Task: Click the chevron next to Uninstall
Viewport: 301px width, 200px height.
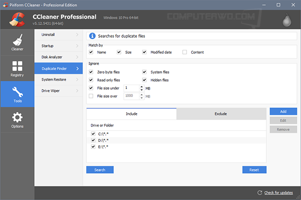Action: [x=77, y=34]
